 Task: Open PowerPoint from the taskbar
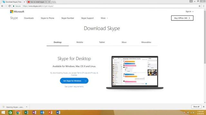pyautogui.click(x=50, y=112)
